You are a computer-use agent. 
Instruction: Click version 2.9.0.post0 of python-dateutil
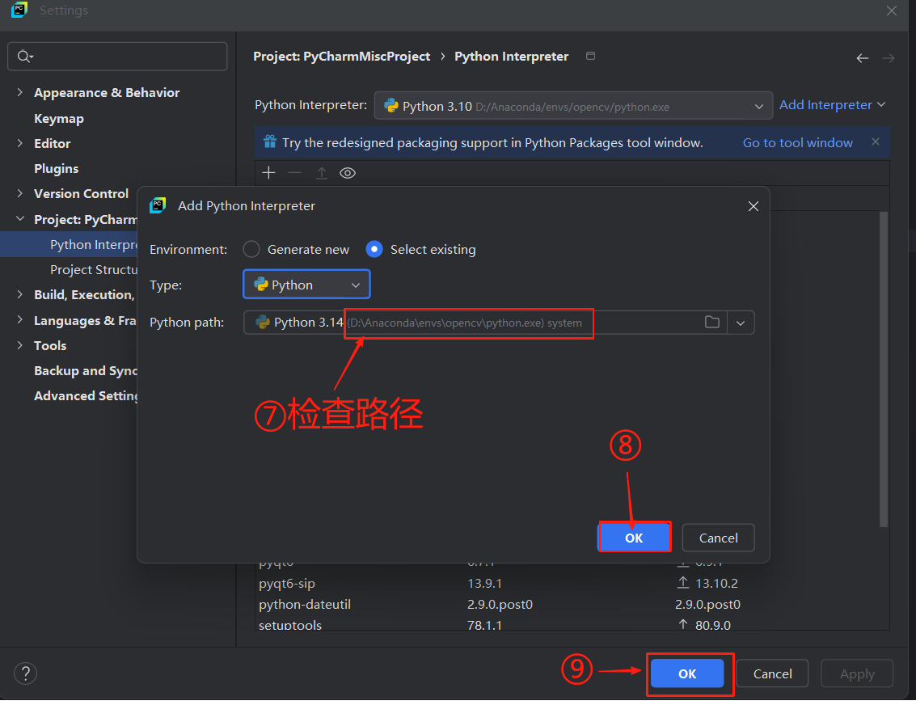click(500, 604)
